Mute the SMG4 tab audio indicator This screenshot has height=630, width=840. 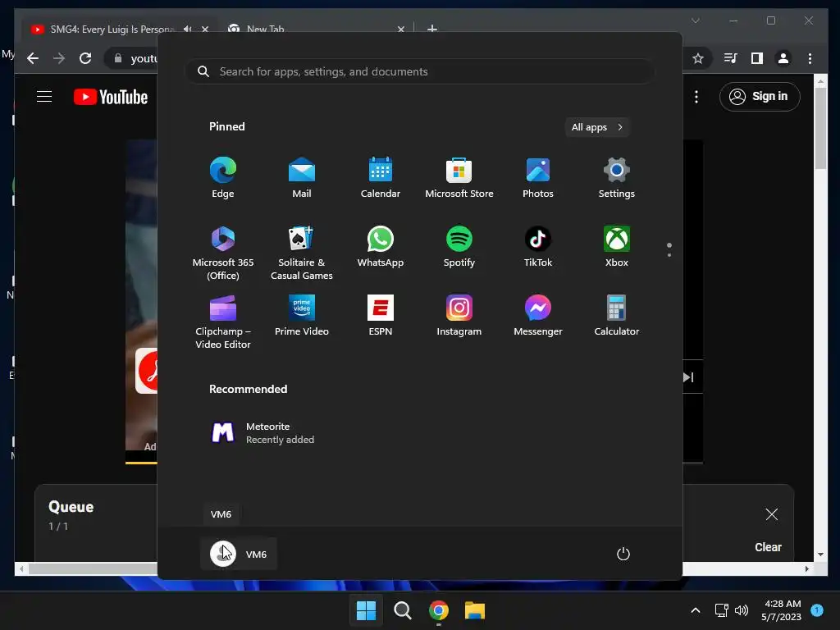(x=188, y=29)
